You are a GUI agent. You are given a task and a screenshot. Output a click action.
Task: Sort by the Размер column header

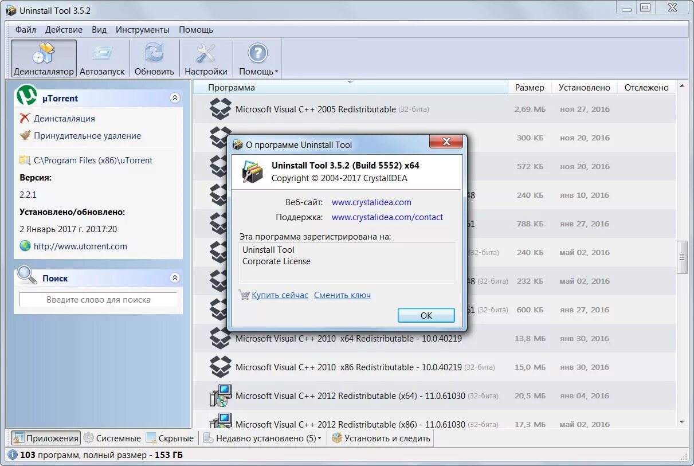[530, 88]
